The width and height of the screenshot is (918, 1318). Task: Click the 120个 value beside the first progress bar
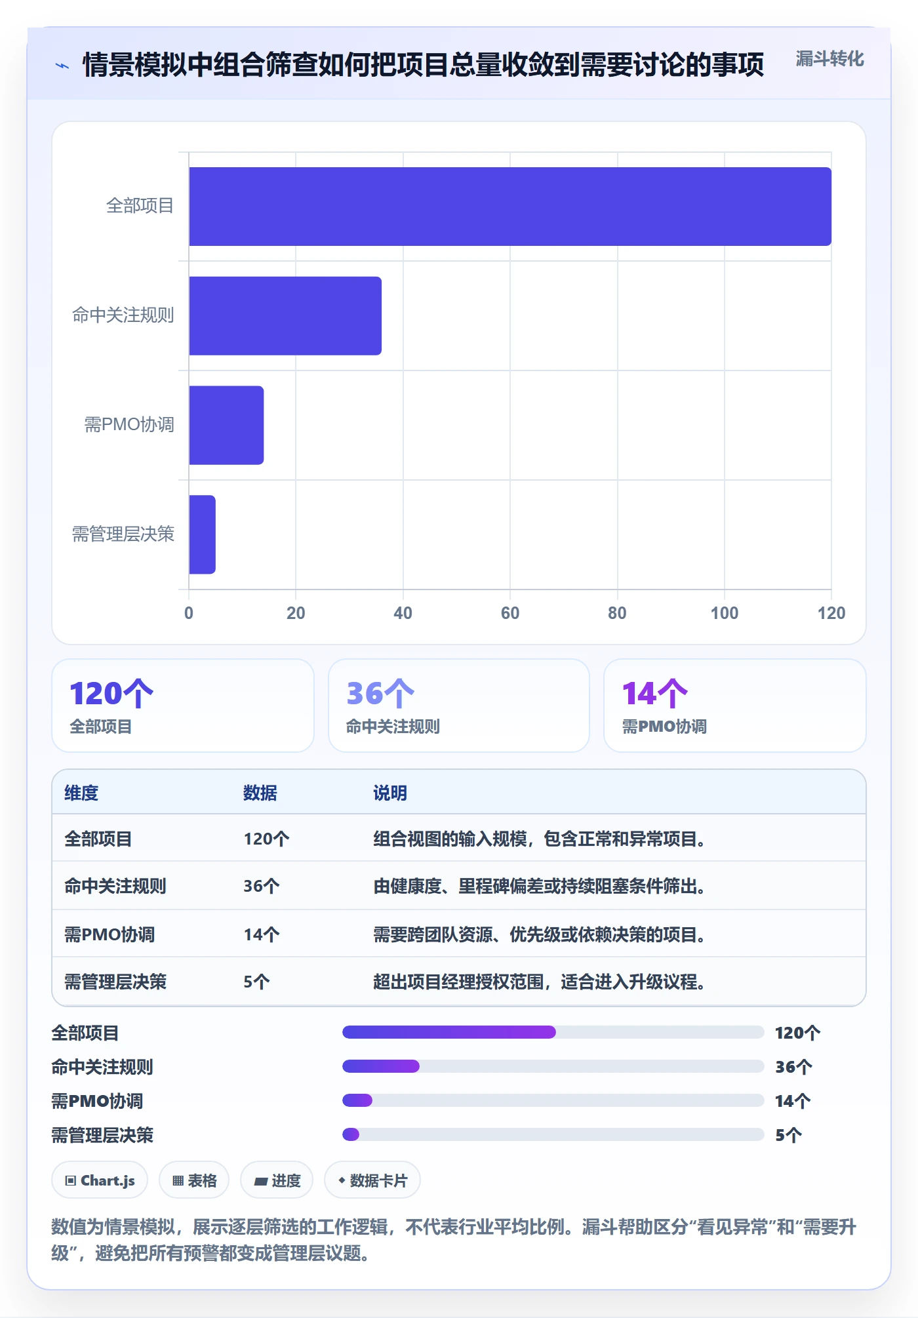point(797,1033)
